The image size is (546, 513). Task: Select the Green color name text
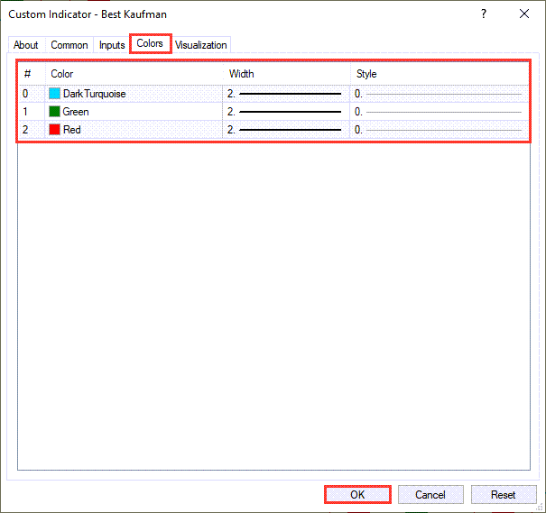[76, 112]
